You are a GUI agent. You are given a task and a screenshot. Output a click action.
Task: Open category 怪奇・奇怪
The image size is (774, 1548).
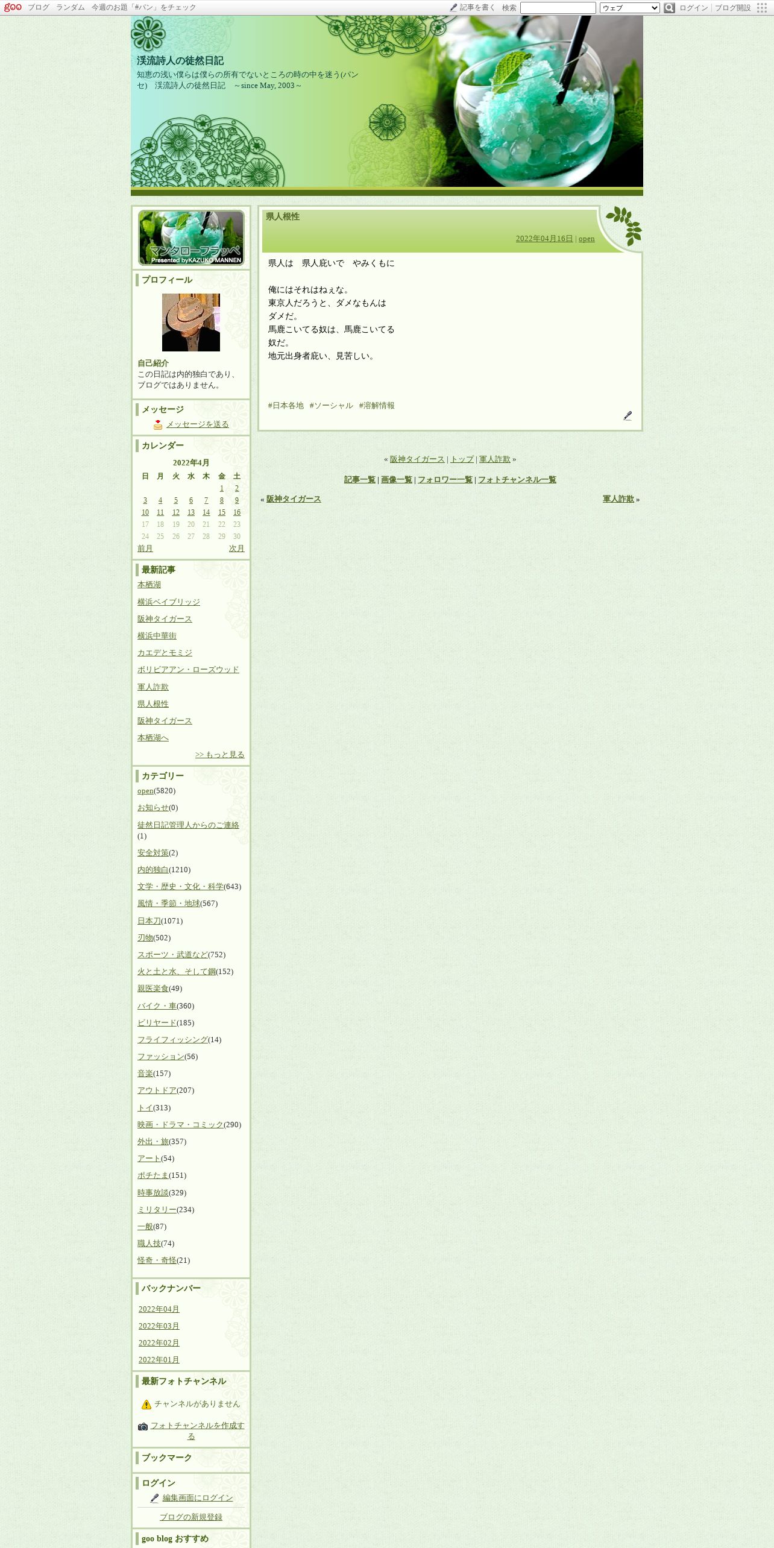(x=157, y=1260)
